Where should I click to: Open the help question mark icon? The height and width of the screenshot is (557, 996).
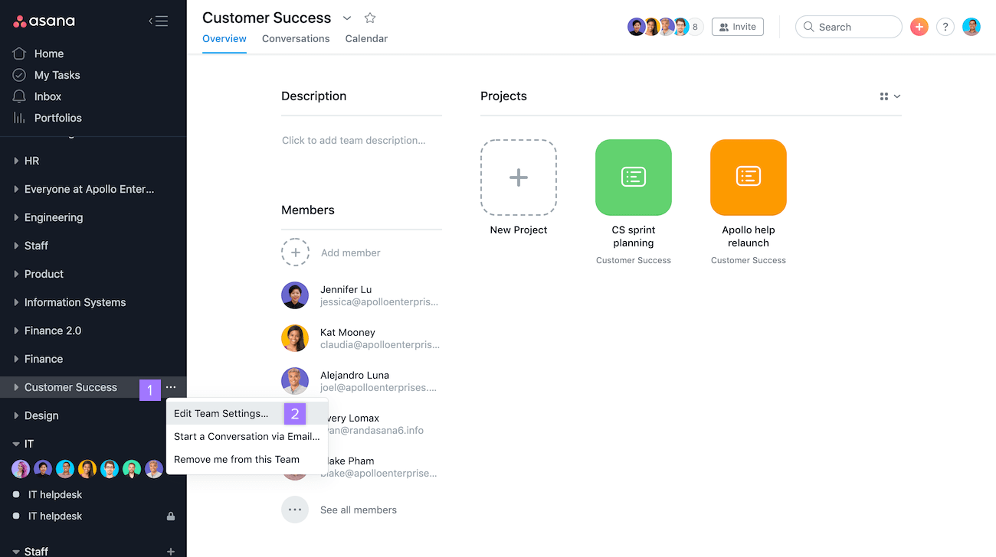(x=945, y=27)
